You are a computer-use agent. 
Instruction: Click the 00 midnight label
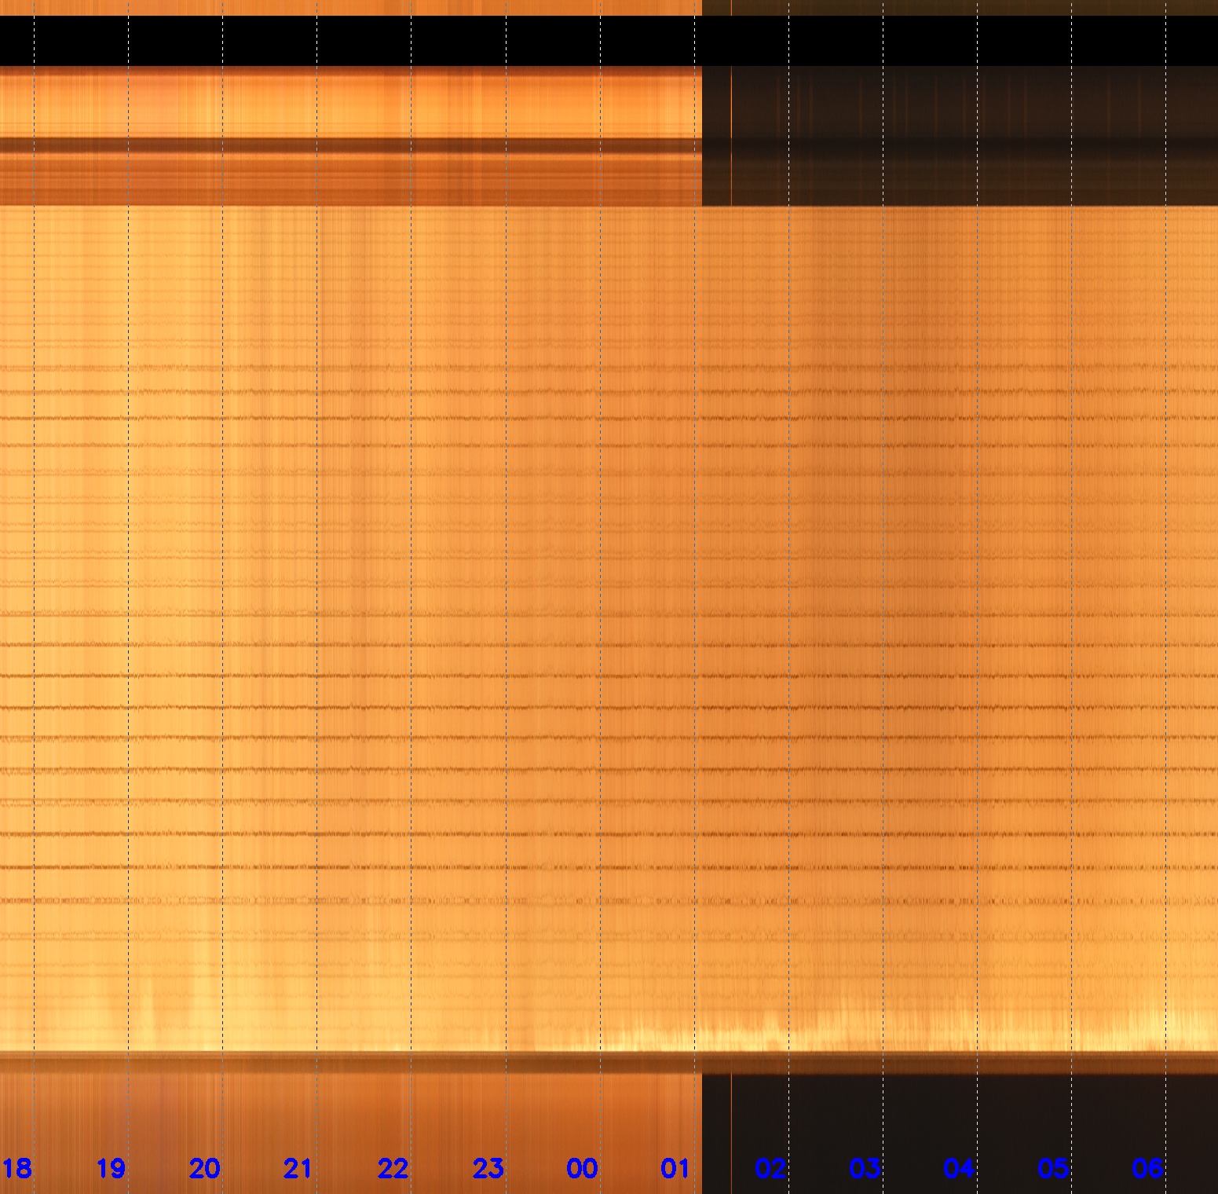[x=582, y=1168]
